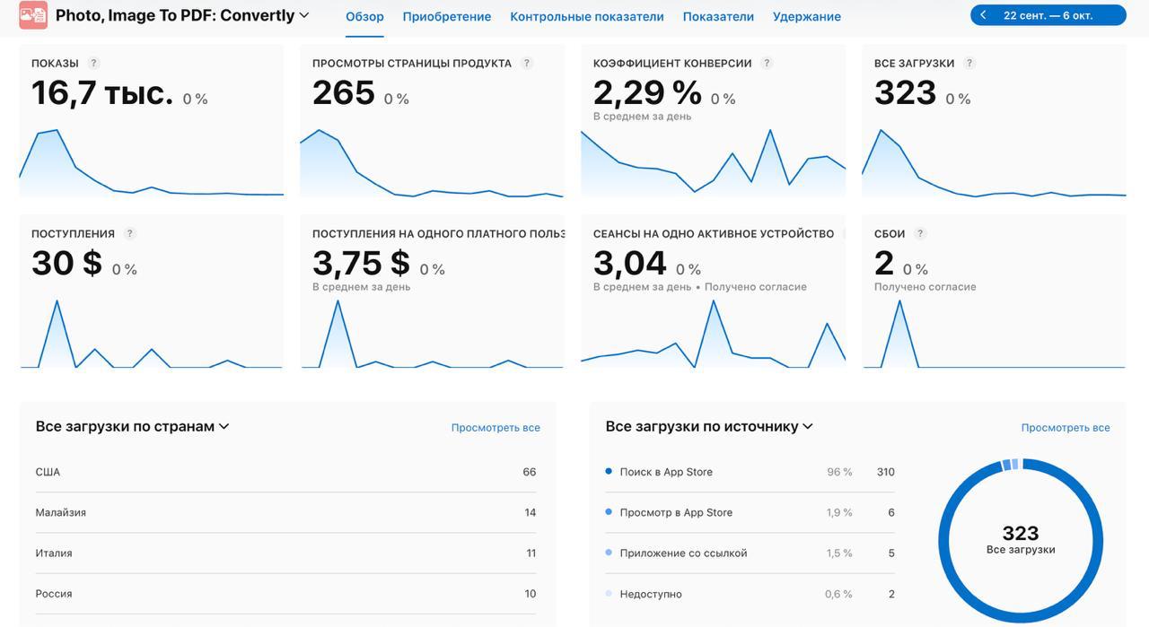
Task: Click help icon next to Все загрузки
Action: [969, 64]
